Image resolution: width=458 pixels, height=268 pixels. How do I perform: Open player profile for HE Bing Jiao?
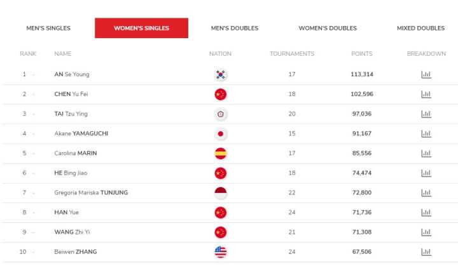pyautogui.click(x=71, y=173)
